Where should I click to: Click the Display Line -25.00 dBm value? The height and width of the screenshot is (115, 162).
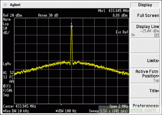(150, 31)
